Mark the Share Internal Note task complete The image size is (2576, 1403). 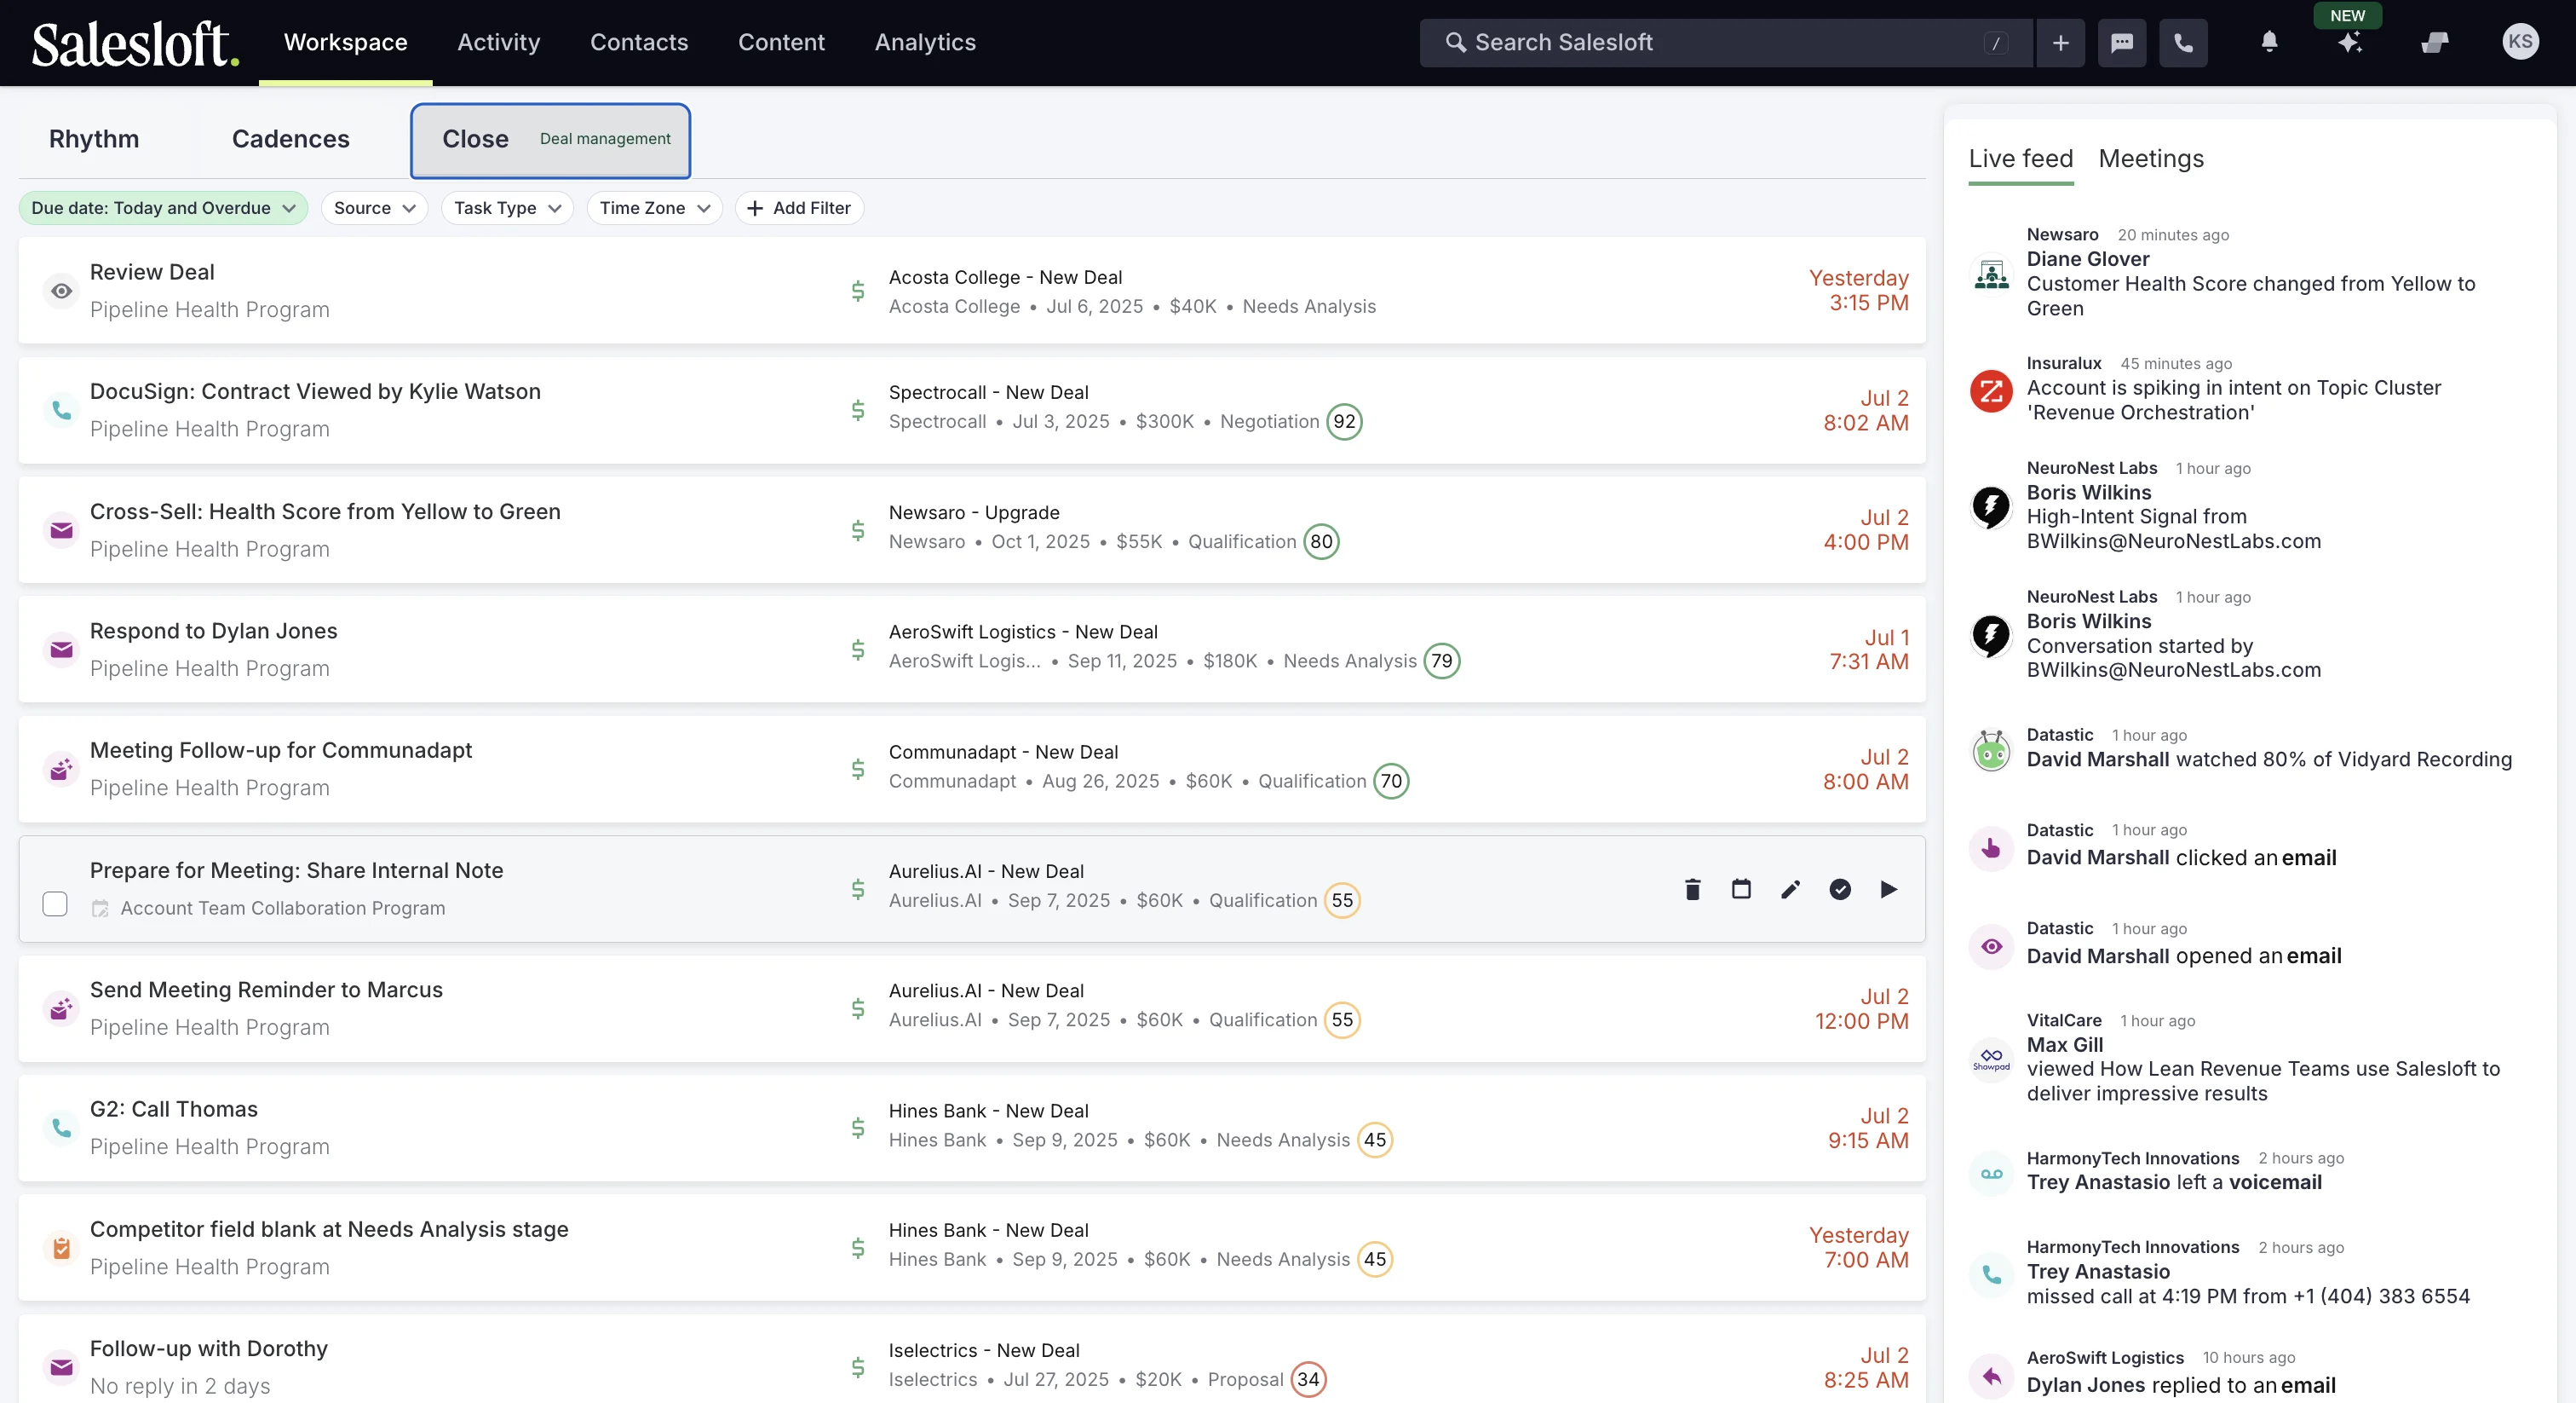1839,889
